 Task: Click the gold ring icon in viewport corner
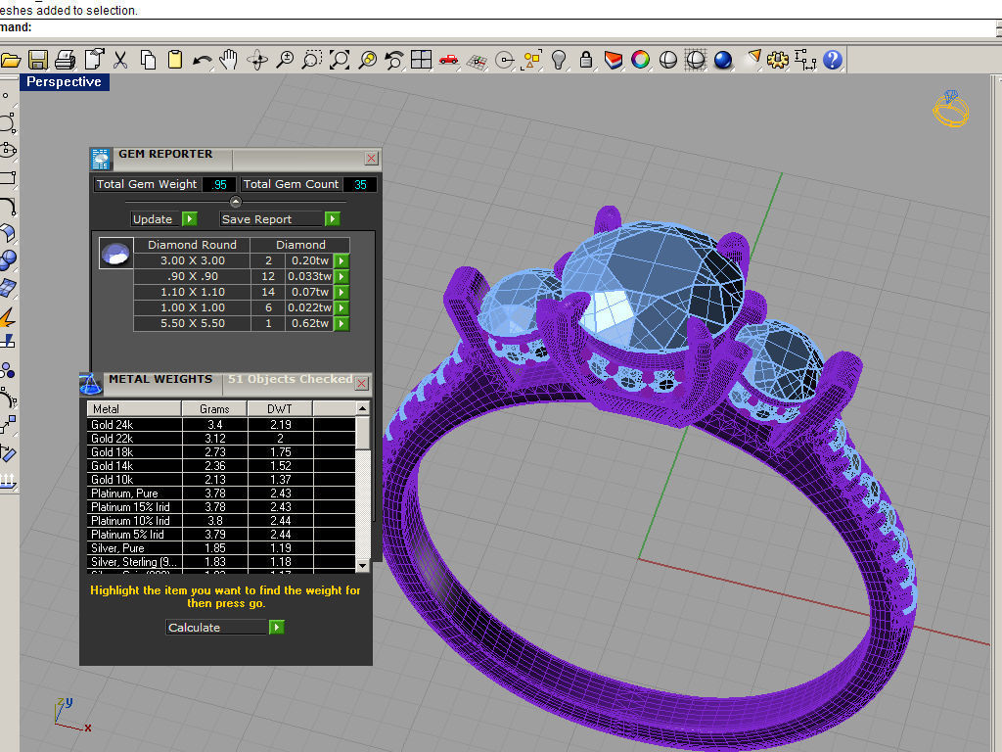951,109
